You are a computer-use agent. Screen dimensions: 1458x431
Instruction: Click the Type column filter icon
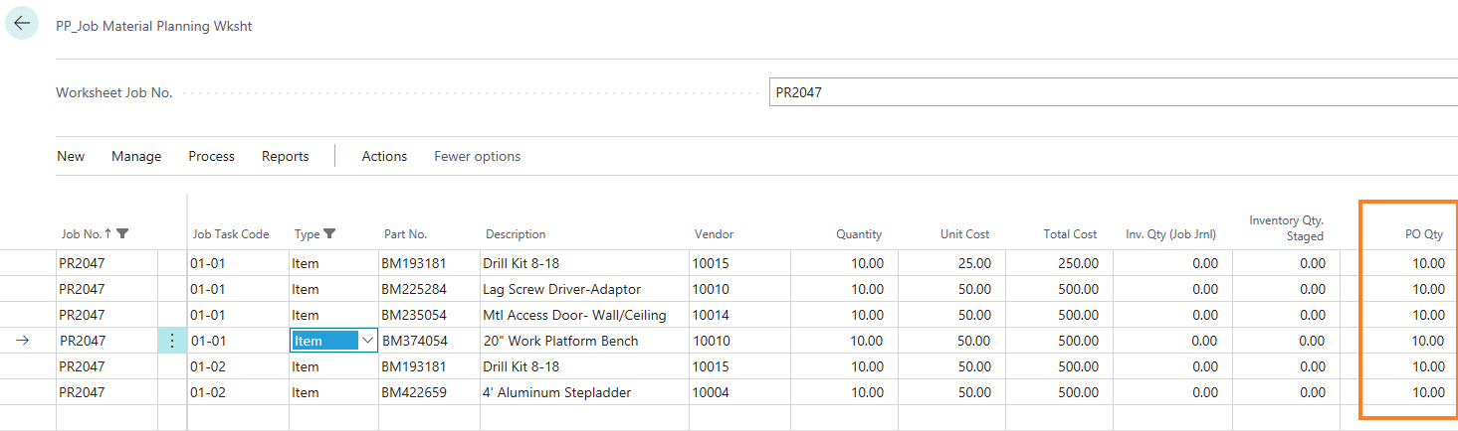pos(329,234)
